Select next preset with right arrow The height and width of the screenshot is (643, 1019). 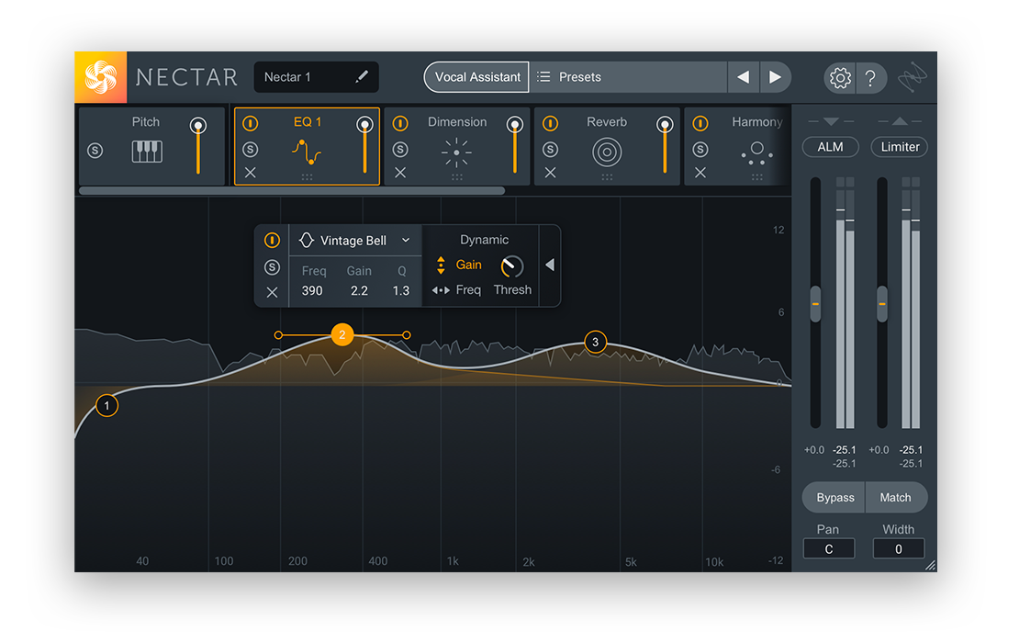(775, 77)
